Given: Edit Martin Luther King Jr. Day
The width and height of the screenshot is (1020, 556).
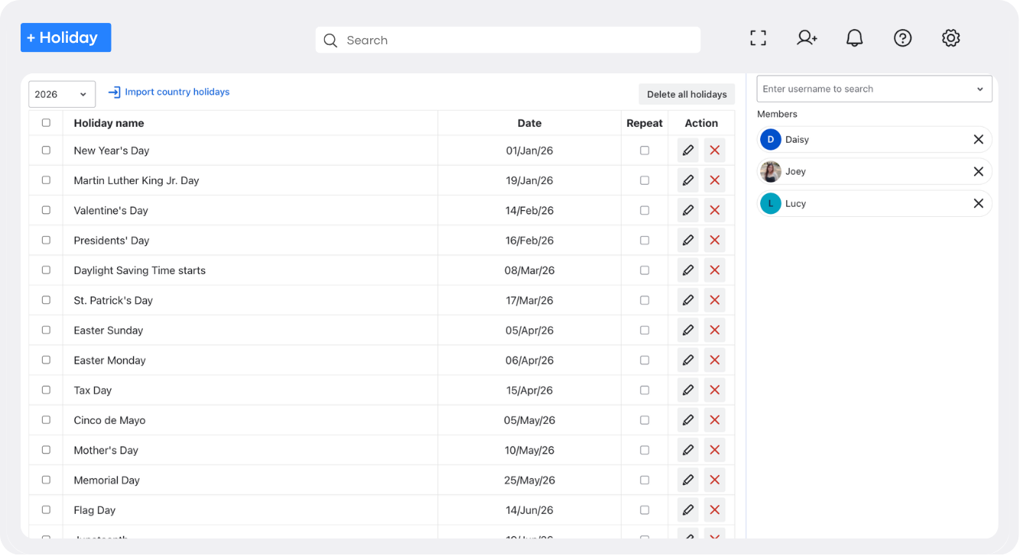Looking at the screenshot, I should (x=688, y=180).
